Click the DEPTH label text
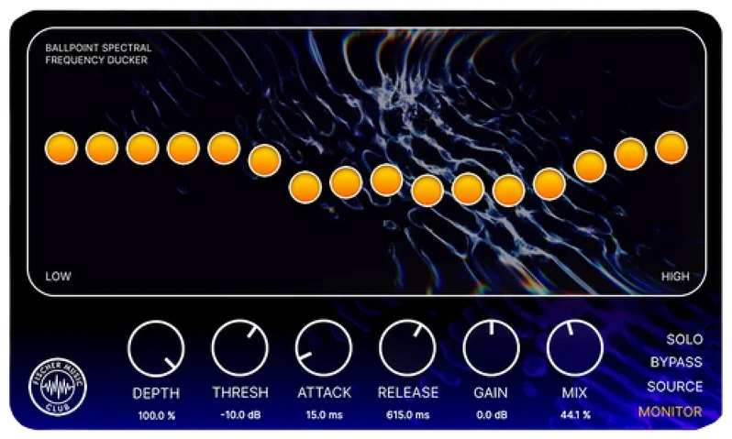 pyautogui.click(x=156, y=393)
